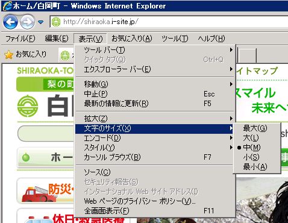Open the ツール(T) menu
Screen dimensions: 288x223
pos(175,39)
